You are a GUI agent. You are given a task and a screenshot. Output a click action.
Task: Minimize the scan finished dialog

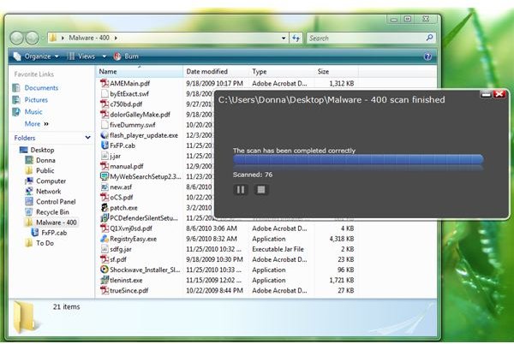coord(486,95)
